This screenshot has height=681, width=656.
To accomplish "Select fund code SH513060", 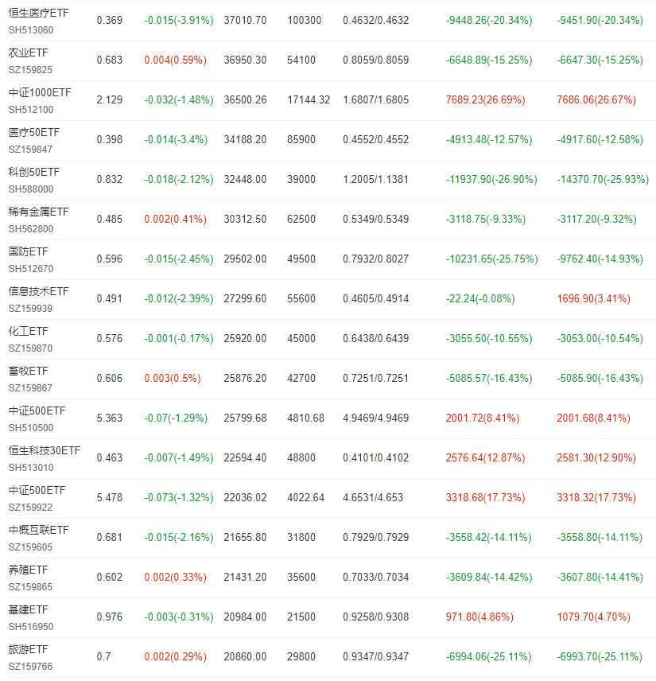I will coord(31,30).
